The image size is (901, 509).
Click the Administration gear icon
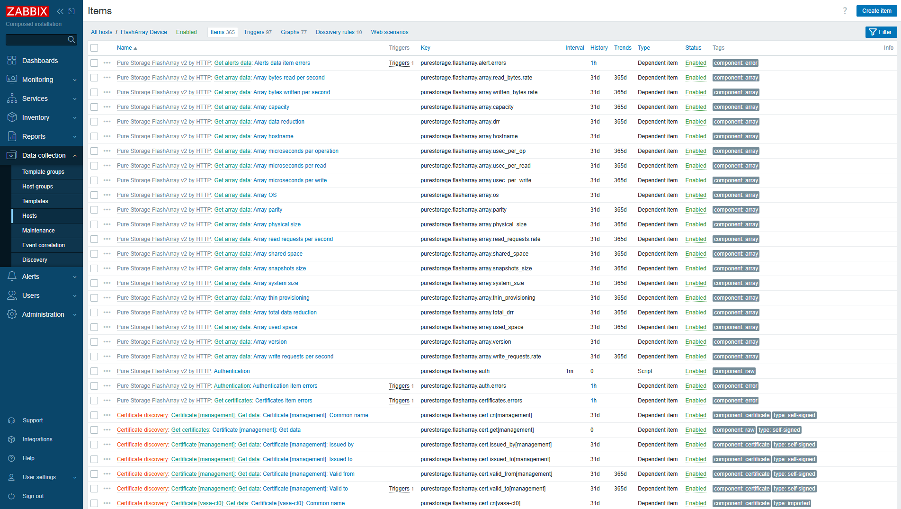point(12,314)
